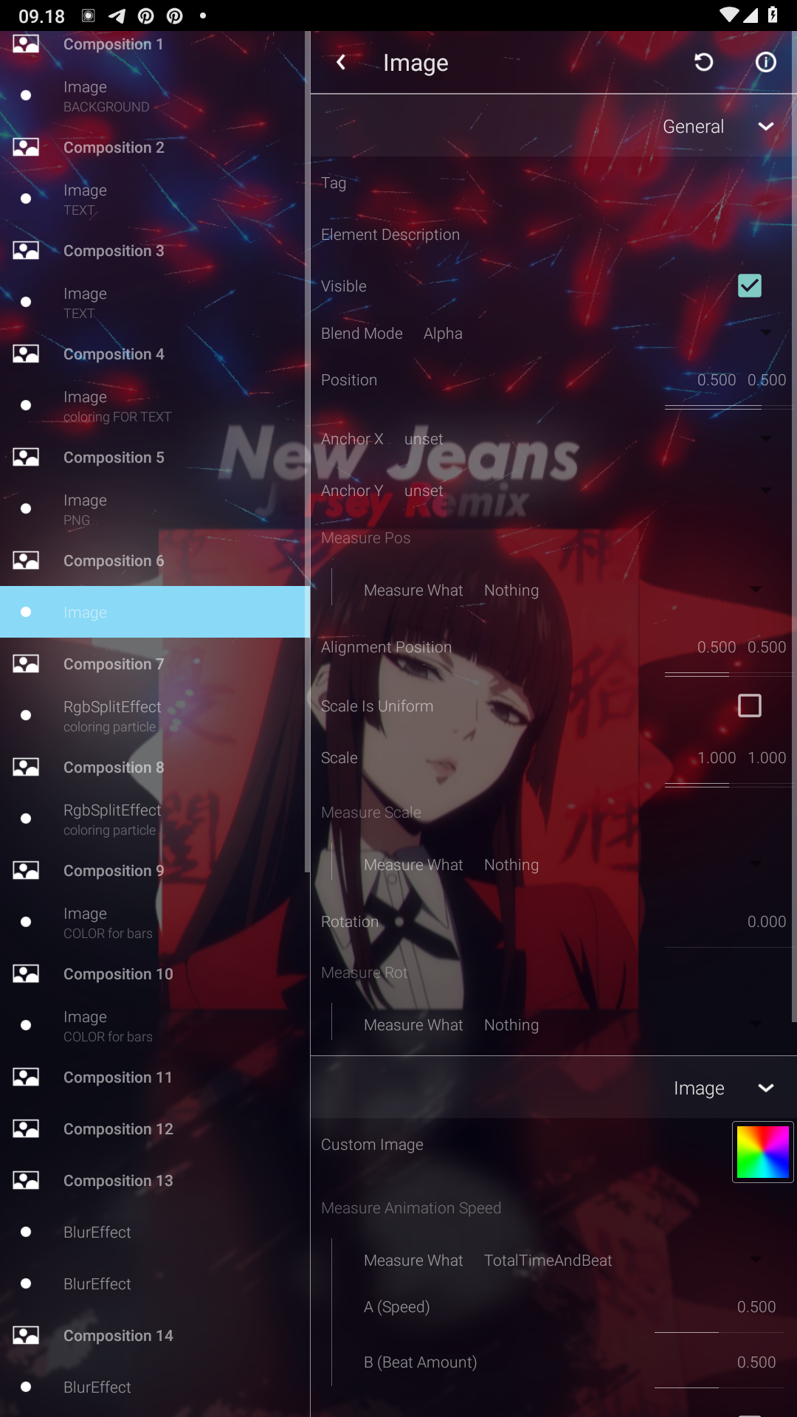Viewport: 797px width, 1417px height.
Task: Select Image TEXT under Composition 2
Action: (x=155, y=199)
